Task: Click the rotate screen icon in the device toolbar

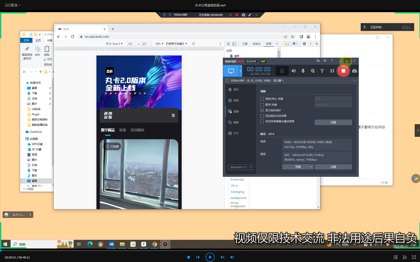Action: (x=193, y=44)
